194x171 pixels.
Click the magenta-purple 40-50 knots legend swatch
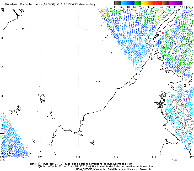175,3
